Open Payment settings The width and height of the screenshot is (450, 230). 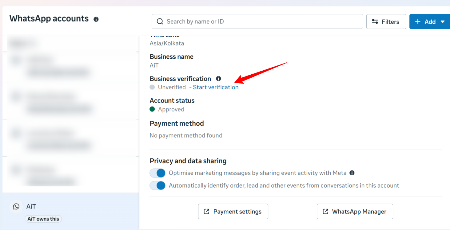point(233,212)
